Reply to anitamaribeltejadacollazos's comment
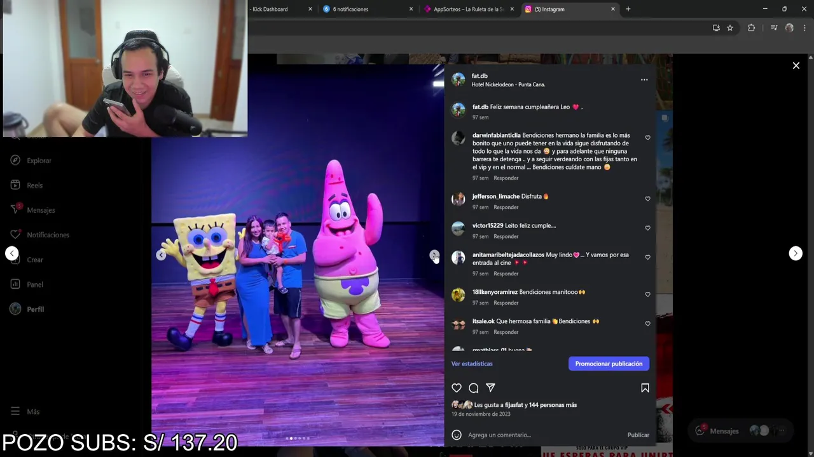The height and width of the screenshot is (457, 814). 506,274
